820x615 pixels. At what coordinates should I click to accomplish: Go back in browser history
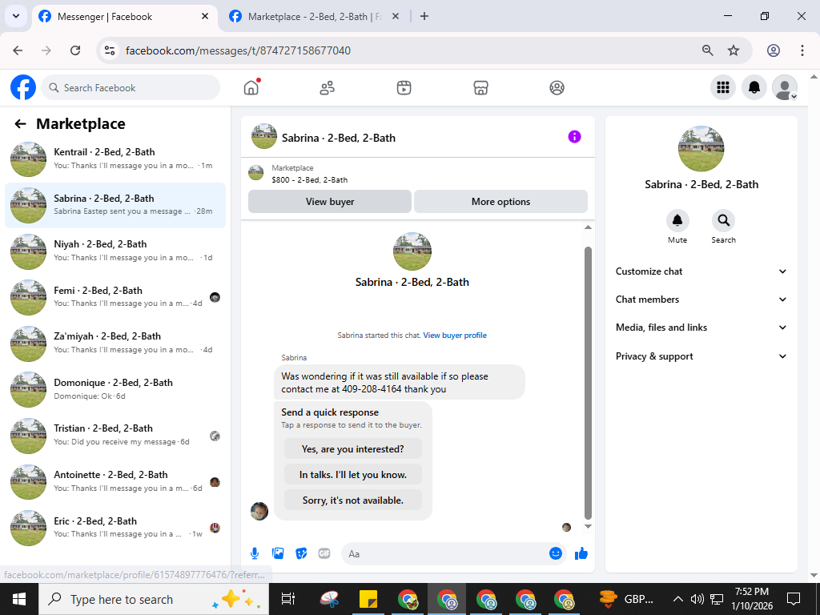point(18,50)
